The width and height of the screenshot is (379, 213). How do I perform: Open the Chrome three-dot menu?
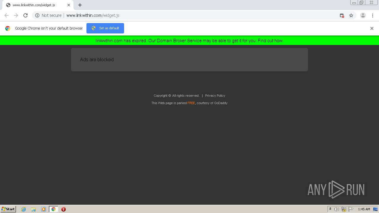tap(372, 15)
